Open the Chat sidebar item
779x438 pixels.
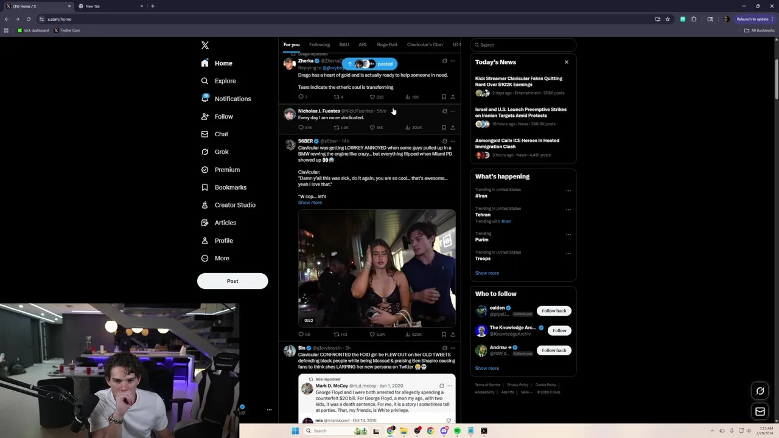215,134
